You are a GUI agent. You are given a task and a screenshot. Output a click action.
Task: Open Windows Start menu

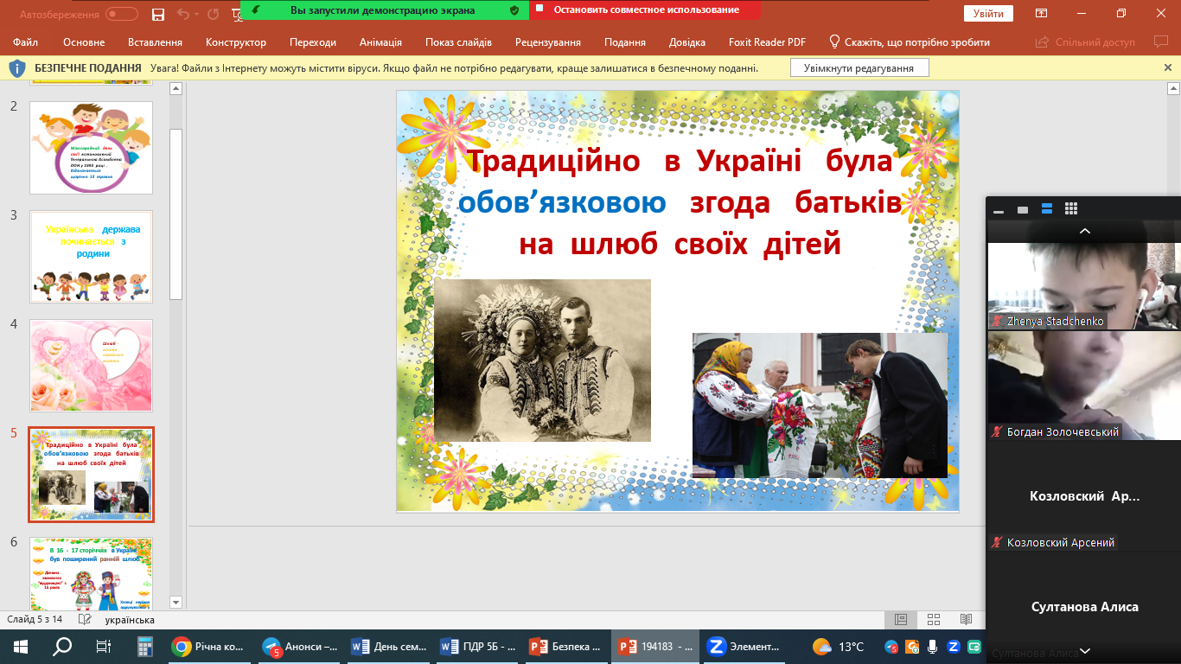(21, 646)
